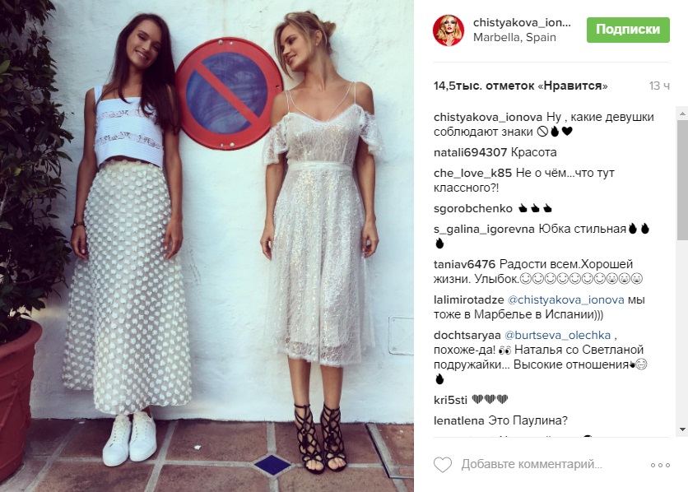Open commenter lenatlena profile
688x492 pixels.
(459, 420)
